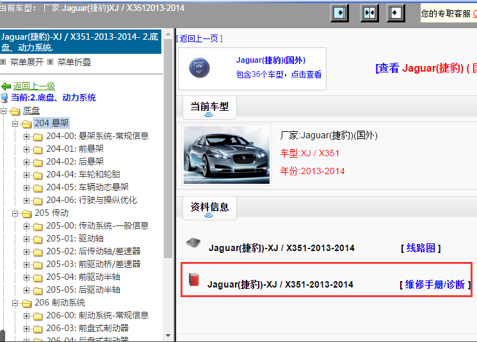The image size is (477, 342).
Task: Click the right panel layout icon in top toolbar
Action: pyautogui.click(x=396, y=13)
